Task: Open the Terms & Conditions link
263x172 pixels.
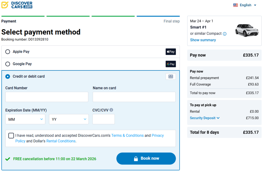Action: pos(127,135)
